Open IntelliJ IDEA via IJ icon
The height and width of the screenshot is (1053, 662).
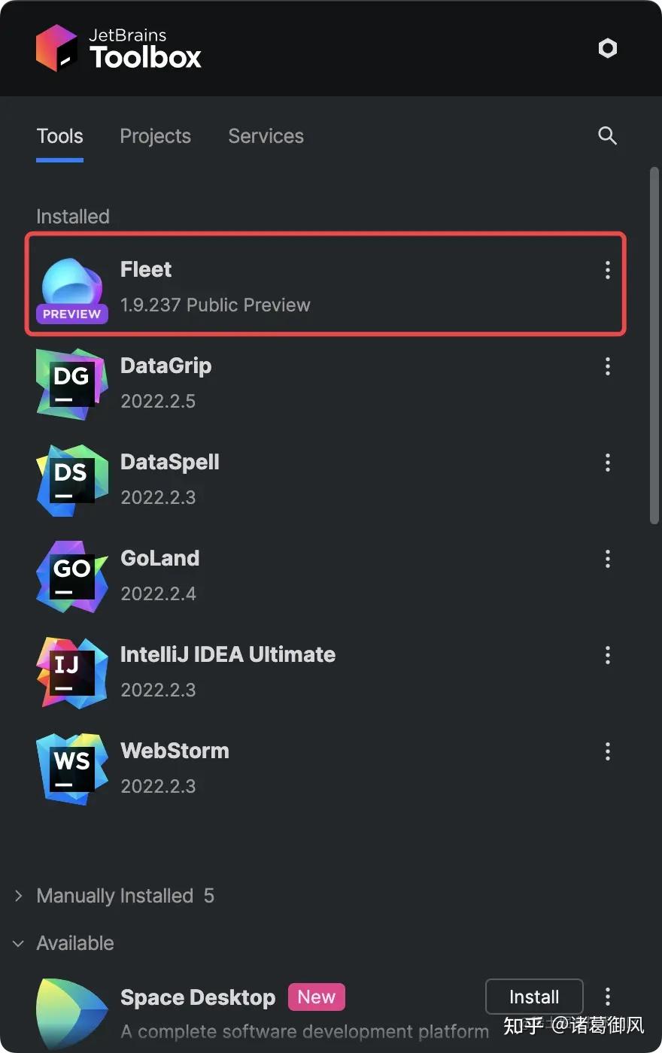click(72, 672)
